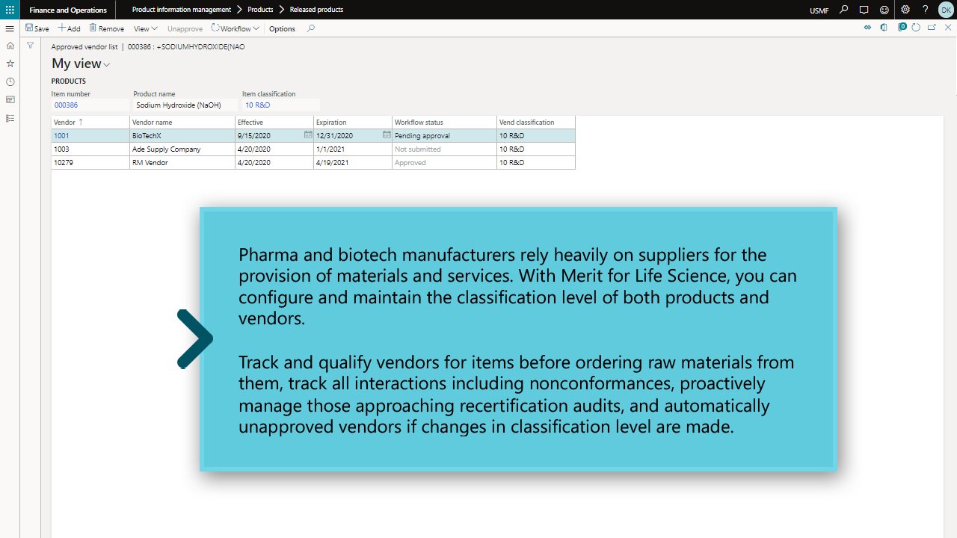Open Modules list icon in sidebar
The image size is (957, 538).
click(x=10, y=118)
